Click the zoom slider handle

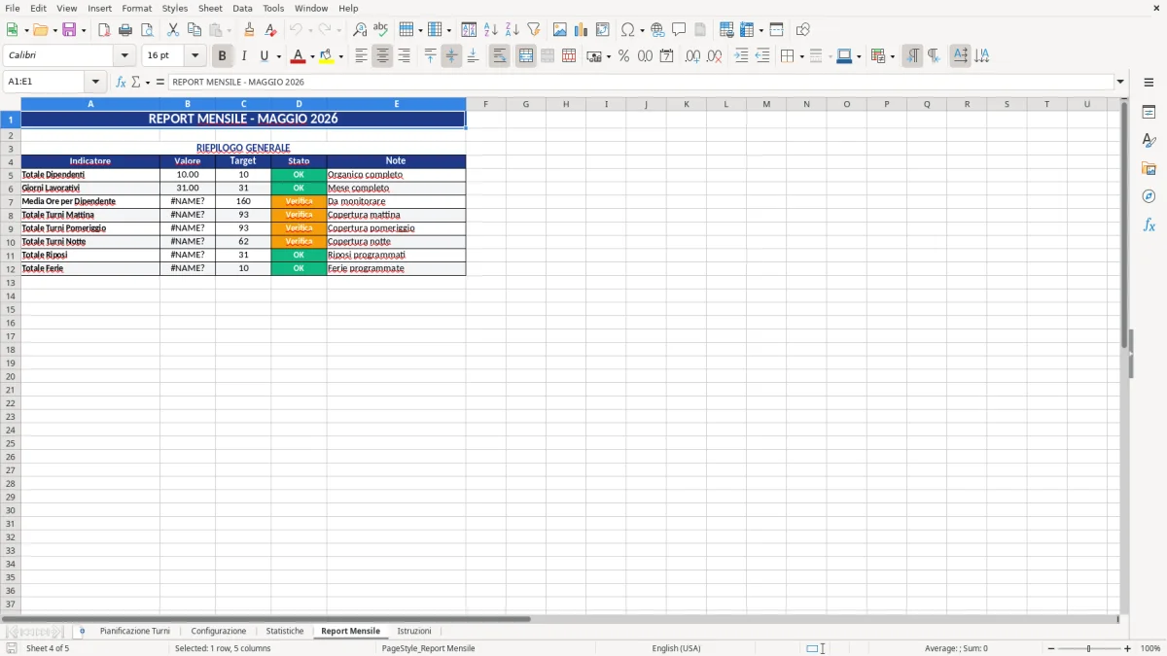coord(1088,648)
